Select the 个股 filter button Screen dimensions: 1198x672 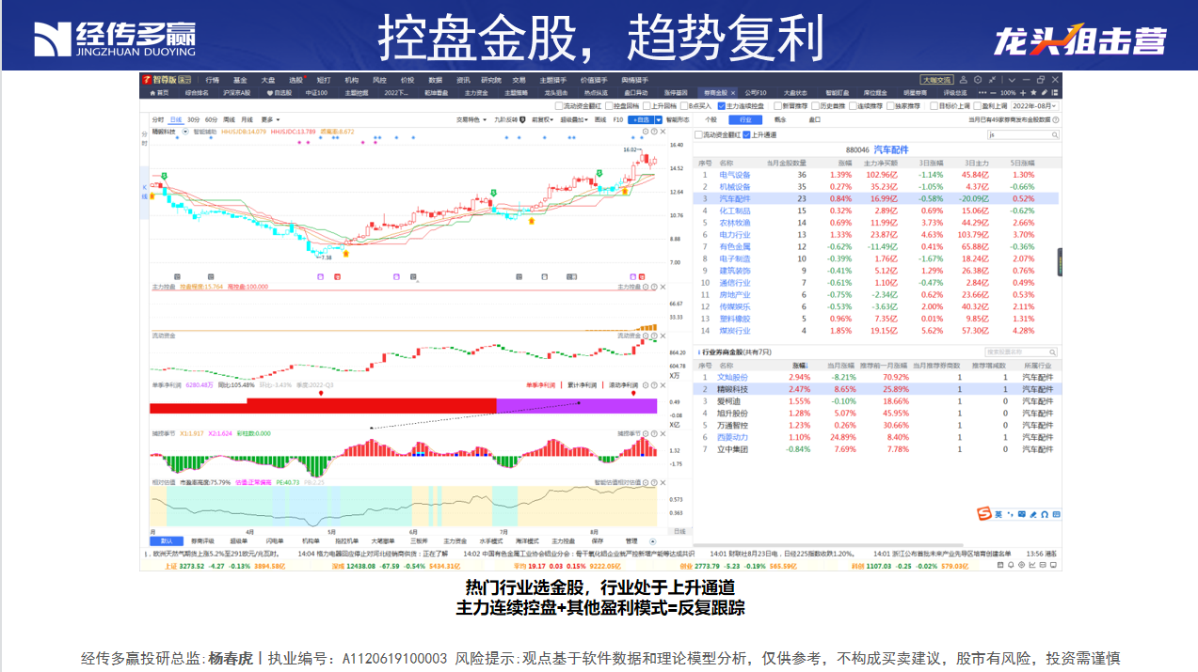tap(711, 120)
